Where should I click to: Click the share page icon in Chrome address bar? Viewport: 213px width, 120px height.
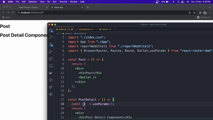tap(190, 13)
